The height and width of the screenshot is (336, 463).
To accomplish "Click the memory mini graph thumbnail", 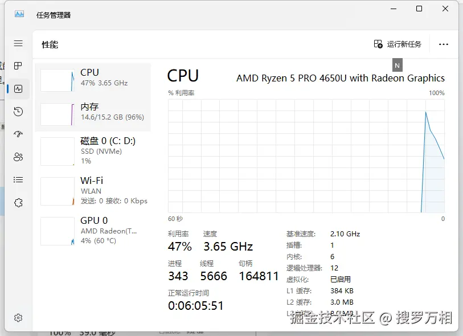I will click(58, 114).
